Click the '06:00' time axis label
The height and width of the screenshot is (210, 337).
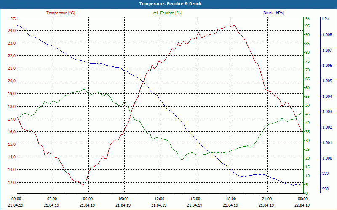88,199
